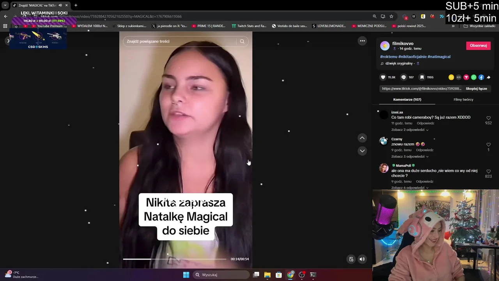Open the PRIME 15 bookmark
The width and height of the screenshot is (499, 281).
point(209,26)
